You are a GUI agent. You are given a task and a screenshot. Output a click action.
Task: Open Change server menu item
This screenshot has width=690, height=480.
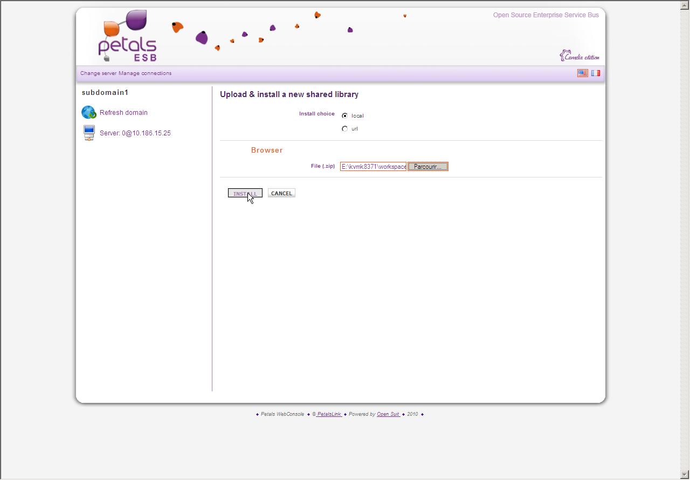pos(98,73)
